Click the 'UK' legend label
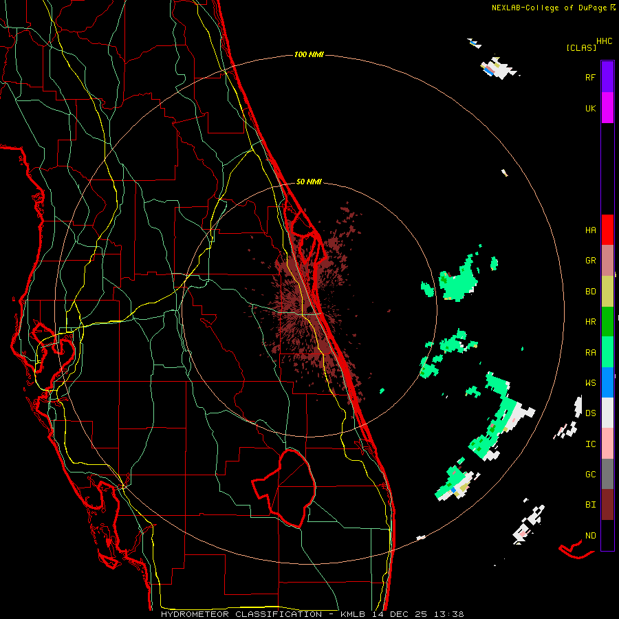619x619 pixels. click(x=590, y=108)
